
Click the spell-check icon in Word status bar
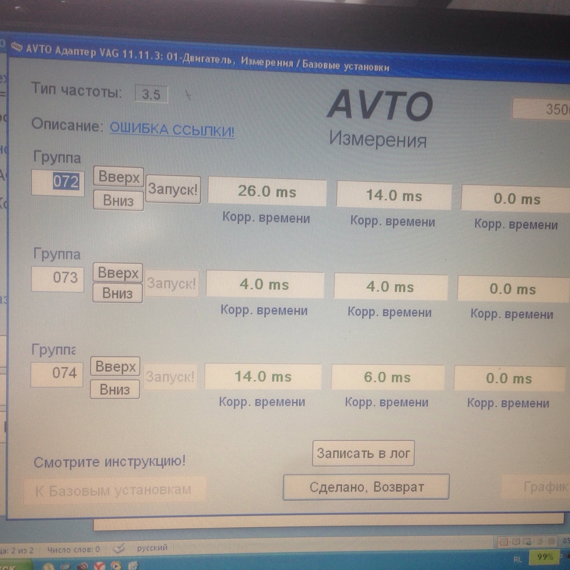(x=119, y=548)
